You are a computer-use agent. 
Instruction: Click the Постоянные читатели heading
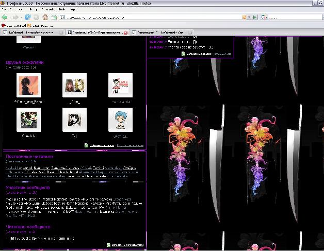pyautogui.click(x=29, y=156)
